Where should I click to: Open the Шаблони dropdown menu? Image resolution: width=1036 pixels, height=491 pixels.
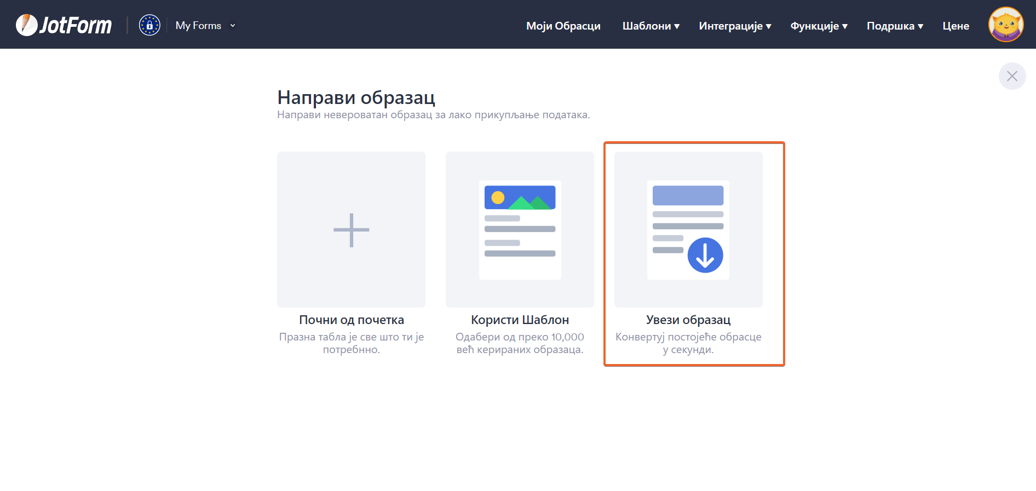coord(651,26)
